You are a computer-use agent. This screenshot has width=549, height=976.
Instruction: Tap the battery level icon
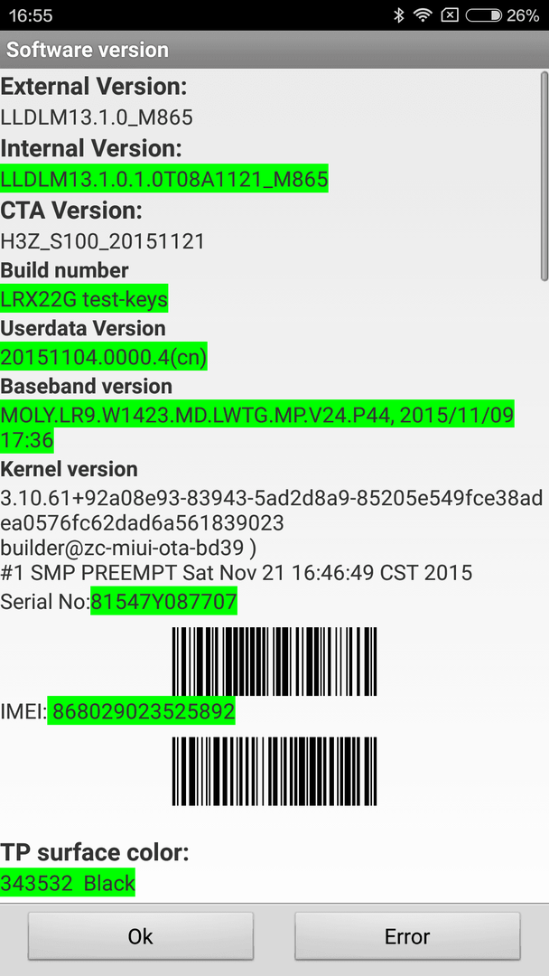[x=484, y=15]
